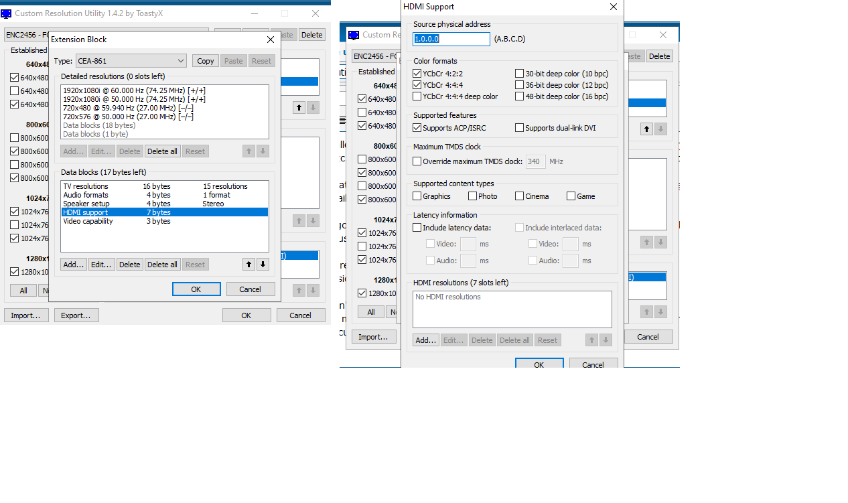Select HDMI support data block row
The height and width of the screenshot is (503, 848).
point(164,212)
